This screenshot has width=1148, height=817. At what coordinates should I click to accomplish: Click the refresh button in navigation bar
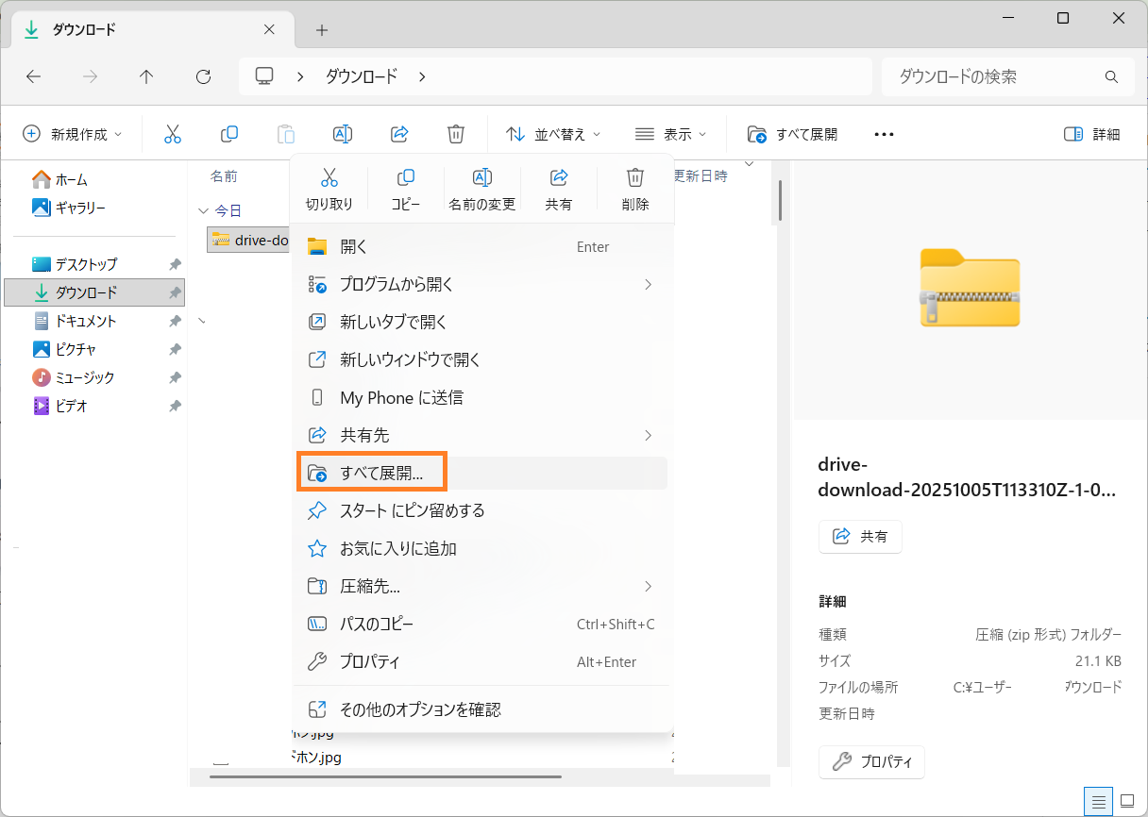pyautogui.click(x=202, y=76)
